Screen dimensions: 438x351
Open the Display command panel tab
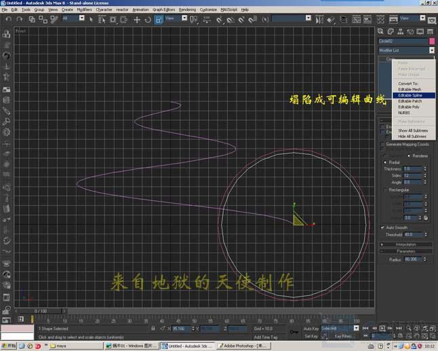pos(420,31)
